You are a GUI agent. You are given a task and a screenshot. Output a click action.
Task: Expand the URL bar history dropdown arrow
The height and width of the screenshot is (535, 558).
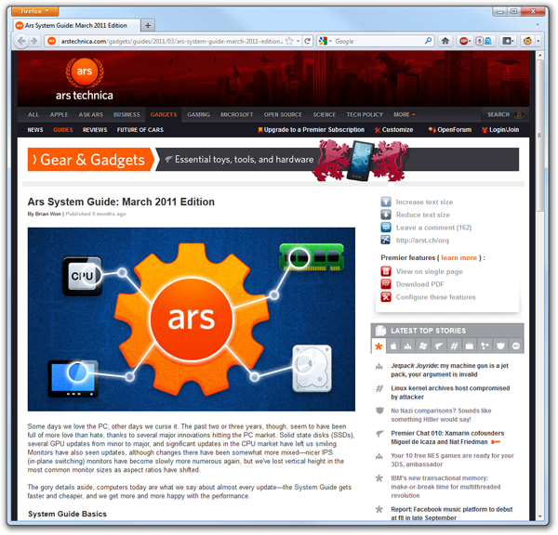pyautogui.click(x=299, y=41)
